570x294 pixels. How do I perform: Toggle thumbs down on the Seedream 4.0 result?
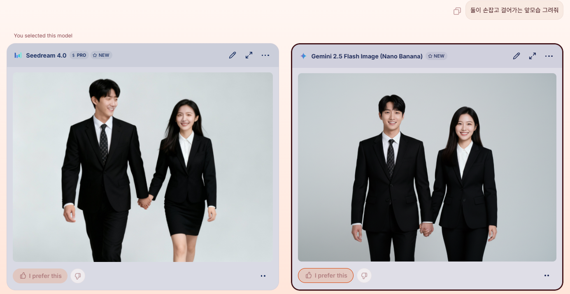pos(78,276)
